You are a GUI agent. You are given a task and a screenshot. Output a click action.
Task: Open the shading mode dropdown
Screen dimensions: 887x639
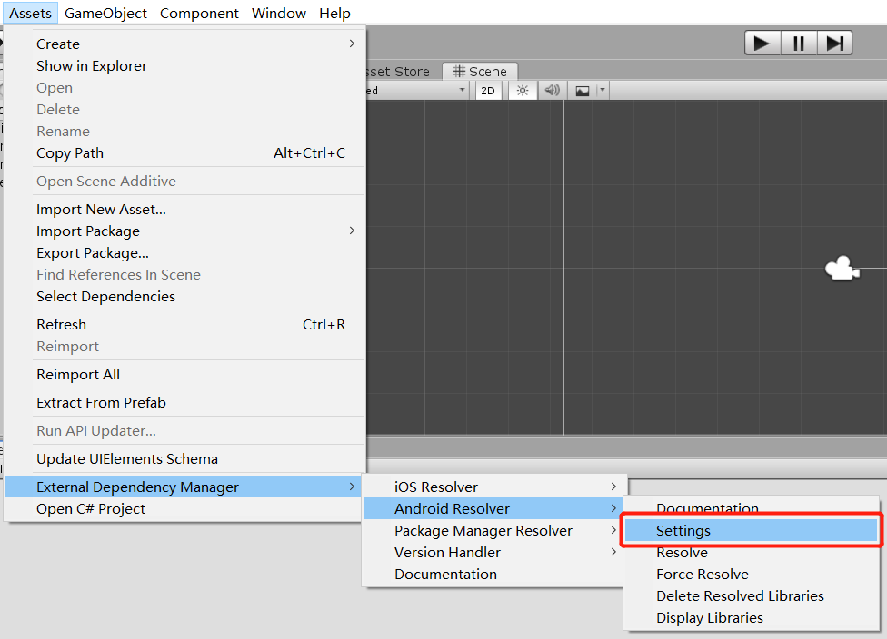coord(418,91)
